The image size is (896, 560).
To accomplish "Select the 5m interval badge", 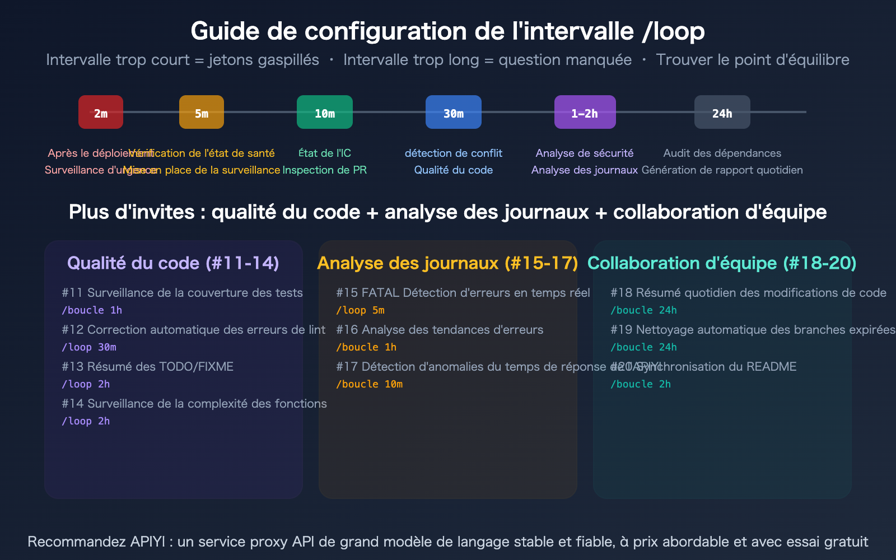I will pos(202,112).
